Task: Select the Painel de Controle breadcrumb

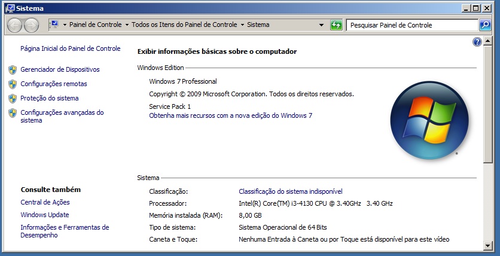Action: [96, 25]
